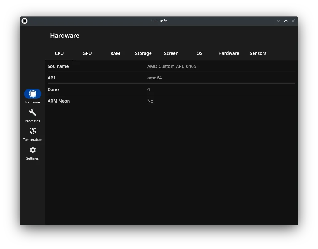Click the Hardware page heading
Image resolution: width=318 pixels, height=249 pixels.
[65, 36]
